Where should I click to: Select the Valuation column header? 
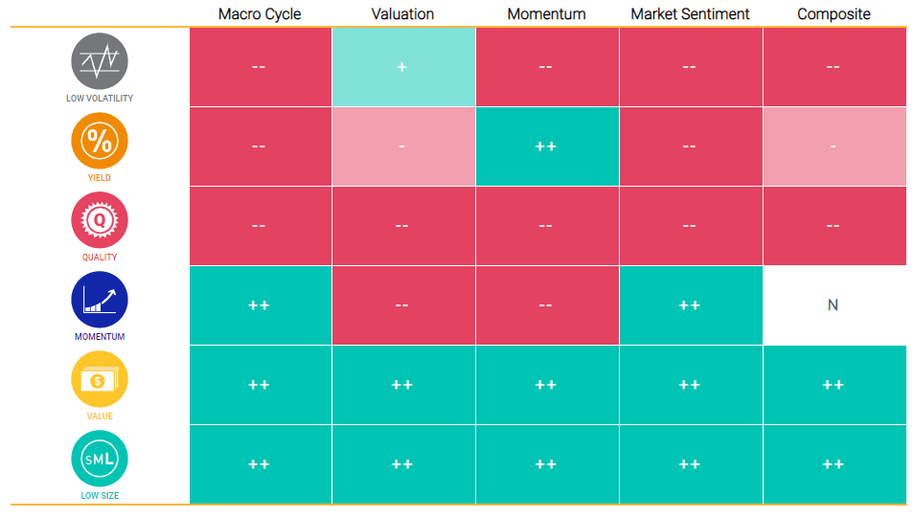[x=402, y=14]
